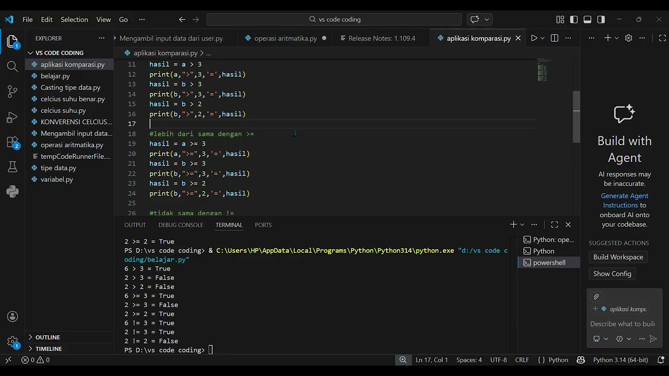Open editor More Actions ellipsis

568,38
